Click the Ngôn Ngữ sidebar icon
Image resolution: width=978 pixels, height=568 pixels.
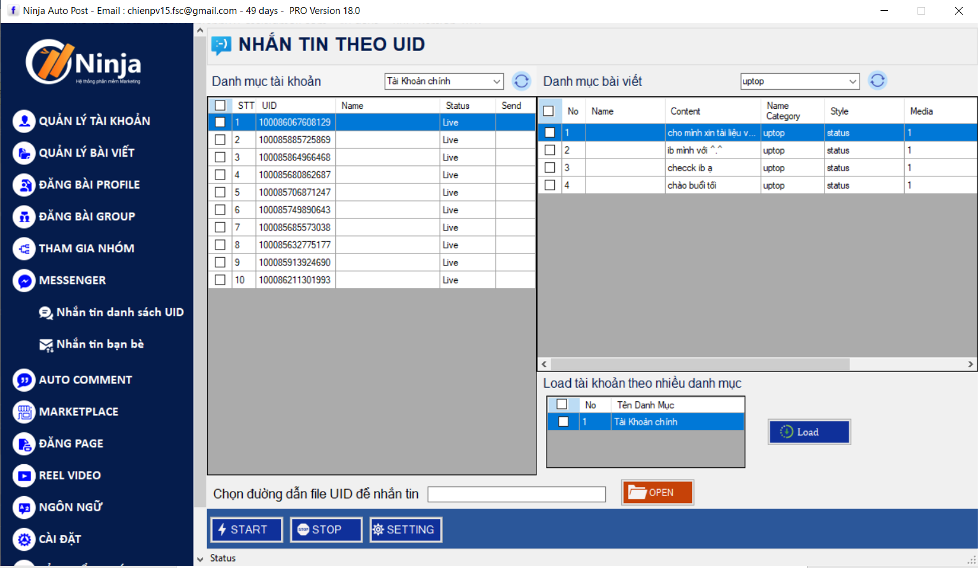(x=24, y=508)
